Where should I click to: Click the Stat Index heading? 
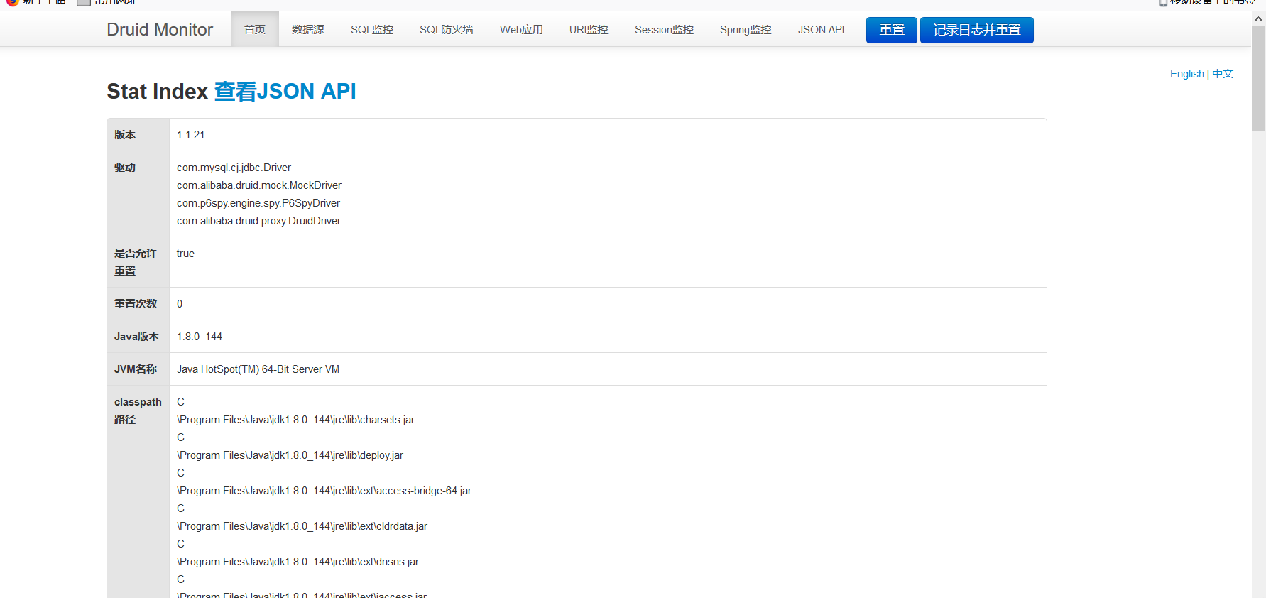click(157, 92)
